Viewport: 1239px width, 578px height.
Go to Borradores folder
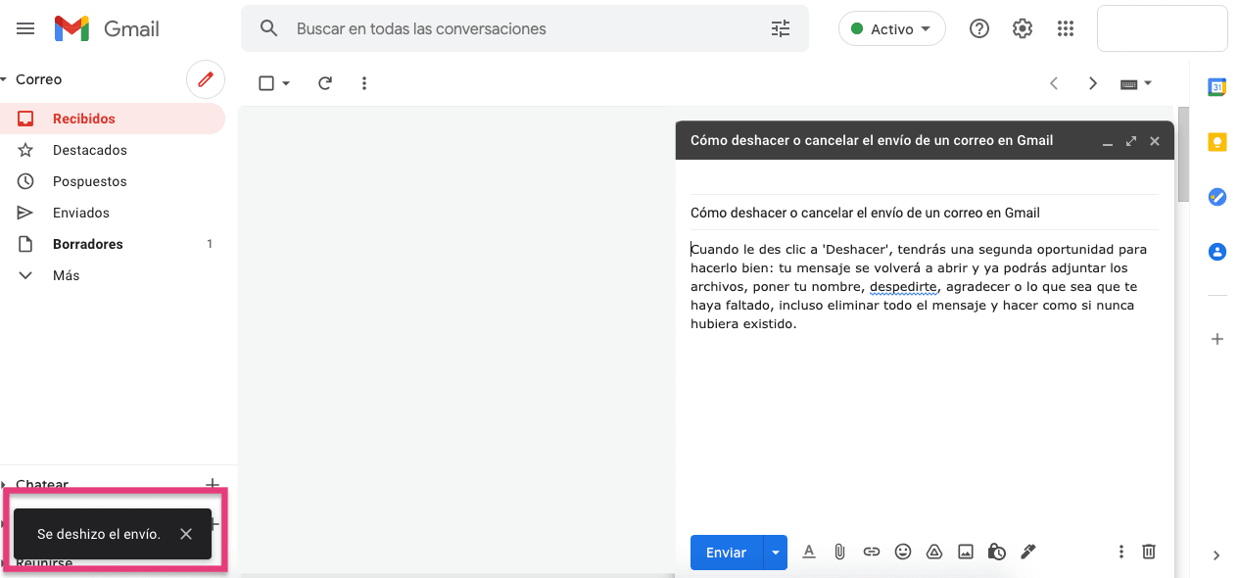pos(87,244)
